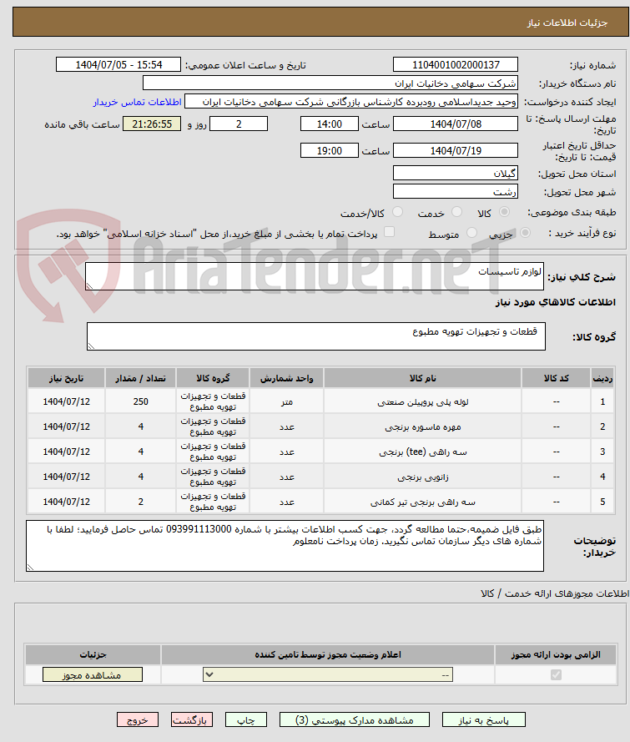Click the پاسخ به نیاز button
This screenshot has height=742, width=630.
tap(483, 719)
